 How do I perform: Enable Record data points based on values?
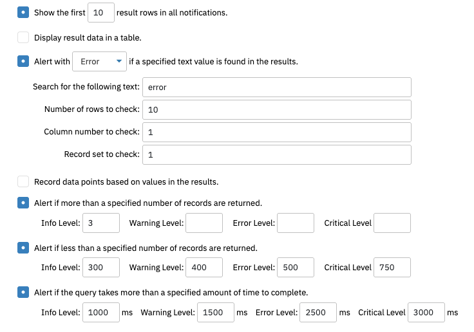click(x=23, y=181)
